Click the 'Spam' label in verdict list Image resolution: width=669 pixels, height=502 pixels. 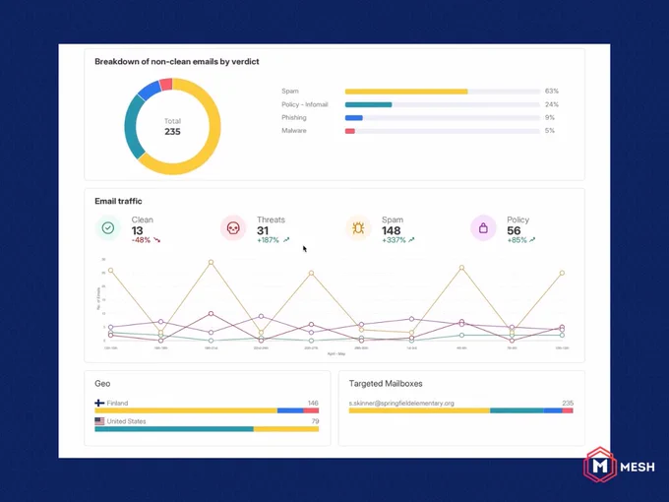click(290, 91)
